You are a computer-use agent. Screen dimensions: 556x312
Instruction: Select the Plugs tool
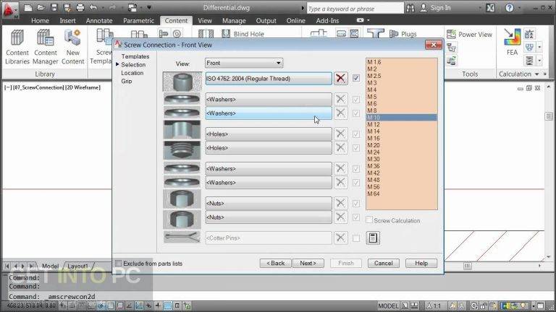point(403,34)
